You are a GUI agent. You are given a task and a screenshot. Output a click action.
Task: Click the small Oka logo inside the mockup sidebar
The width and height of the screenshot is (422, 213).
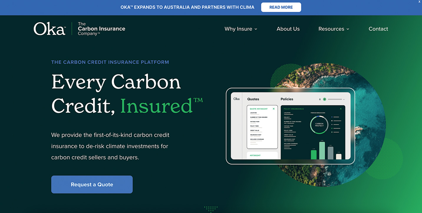pyautogui.click(x=237, y=99)
